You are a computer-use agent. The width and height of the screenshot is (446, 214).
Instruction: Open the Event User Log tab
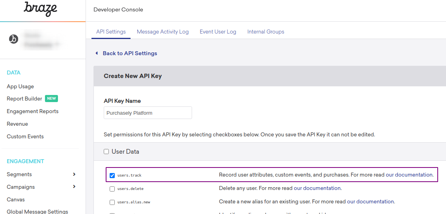(218, 32)
